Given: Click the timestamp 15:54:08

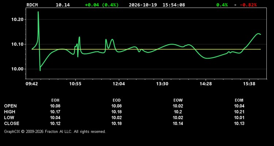Looking at the screenshot, I should tap(174, 5).
